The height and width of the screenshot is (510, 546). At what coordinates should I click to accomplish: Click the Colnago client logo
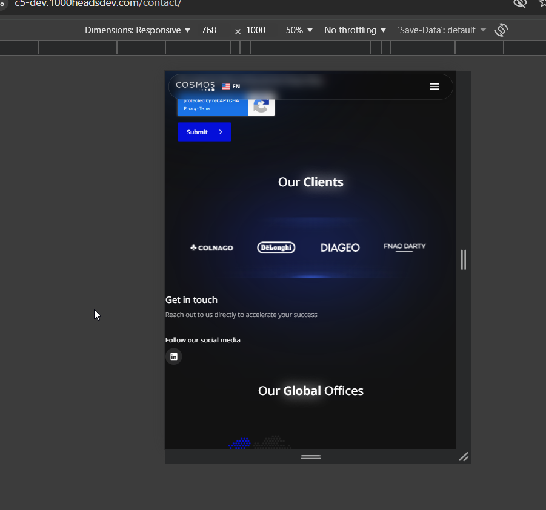pyautogui.click(x=211, y=248)
